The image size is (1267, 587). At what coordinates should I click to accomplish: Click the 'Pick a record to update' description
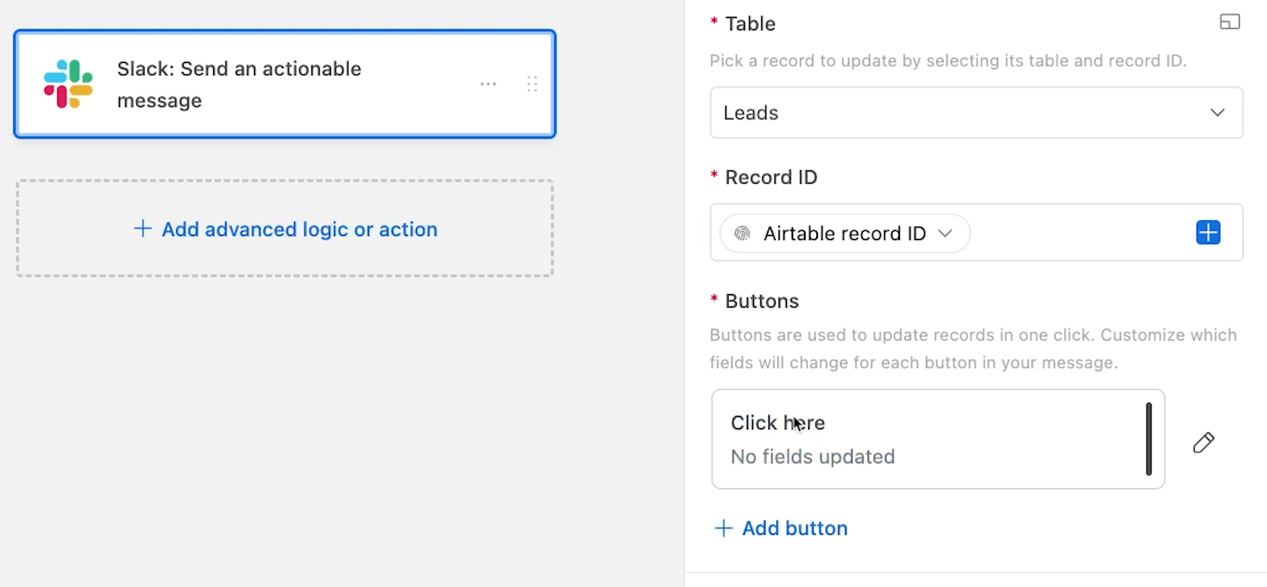pos(947,61)
